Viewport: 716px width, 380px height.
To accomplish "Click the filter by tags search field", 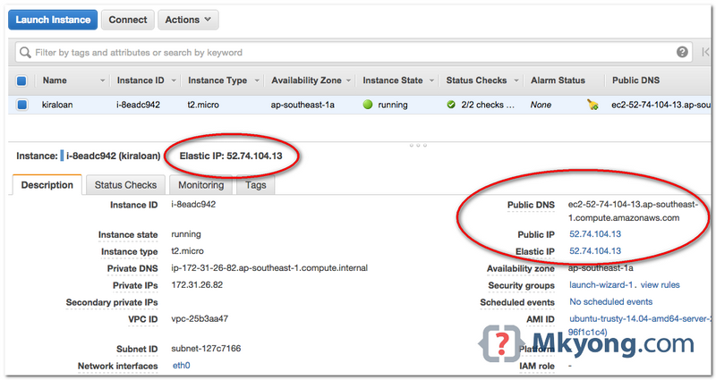I will click(349, 53).
